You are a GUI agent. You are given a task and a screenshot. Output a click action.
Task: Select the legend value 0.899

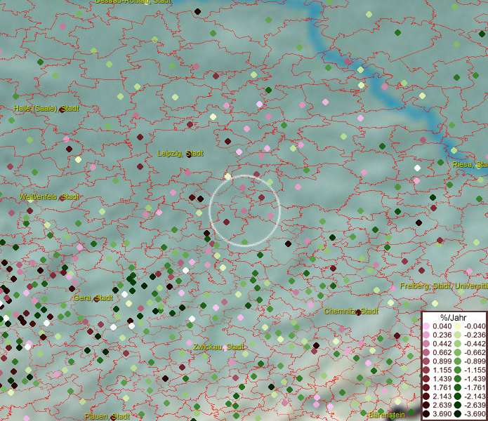[442, 361]
